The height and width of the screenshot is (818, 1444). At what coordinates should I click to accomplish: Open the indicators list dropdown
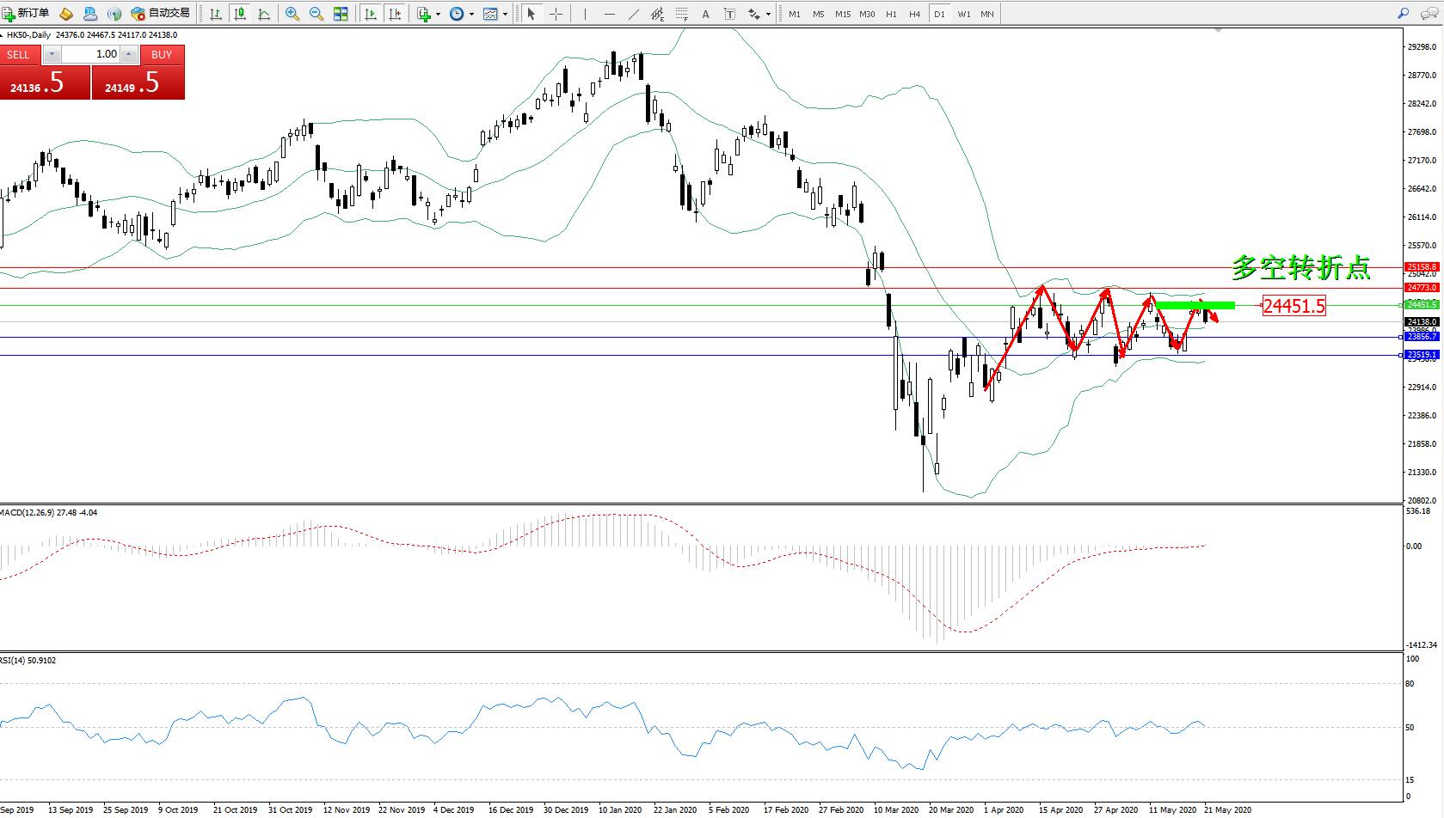(x=438, y=14)
